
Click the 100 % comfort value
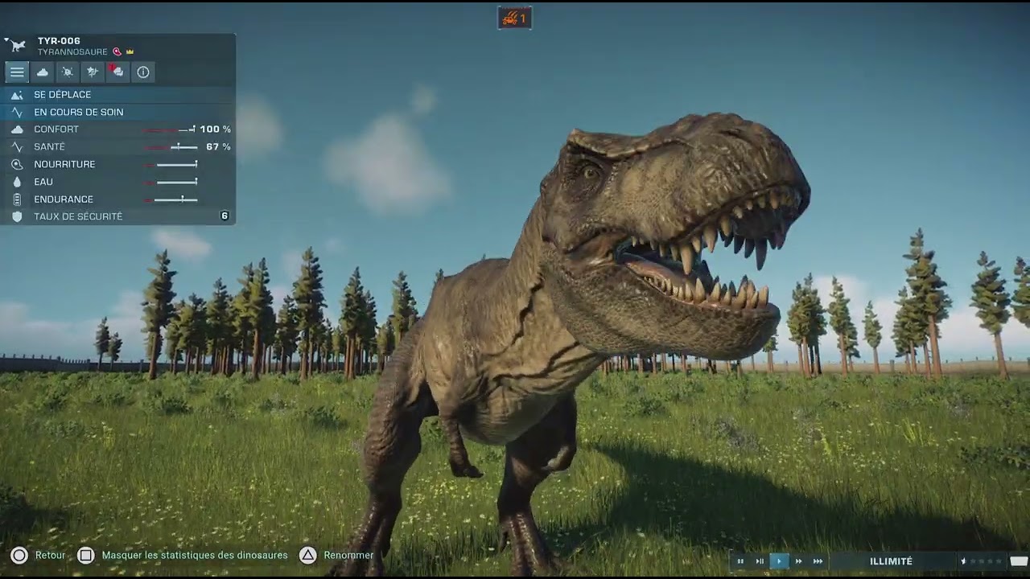coord(215,129)
